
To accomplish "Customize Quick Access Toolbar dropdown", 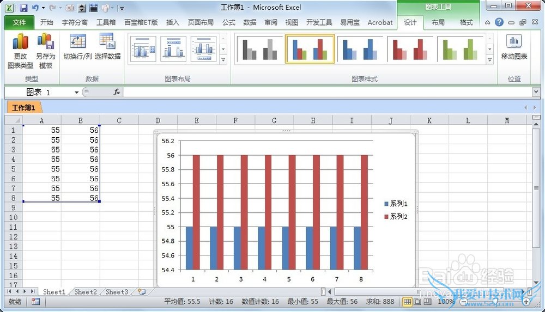I will pyautogui.click(x=122, y=8).
